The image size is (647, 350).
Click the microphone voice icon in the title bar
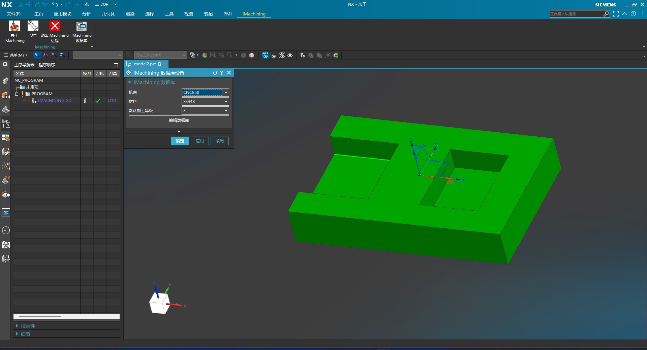pos(87,4)
